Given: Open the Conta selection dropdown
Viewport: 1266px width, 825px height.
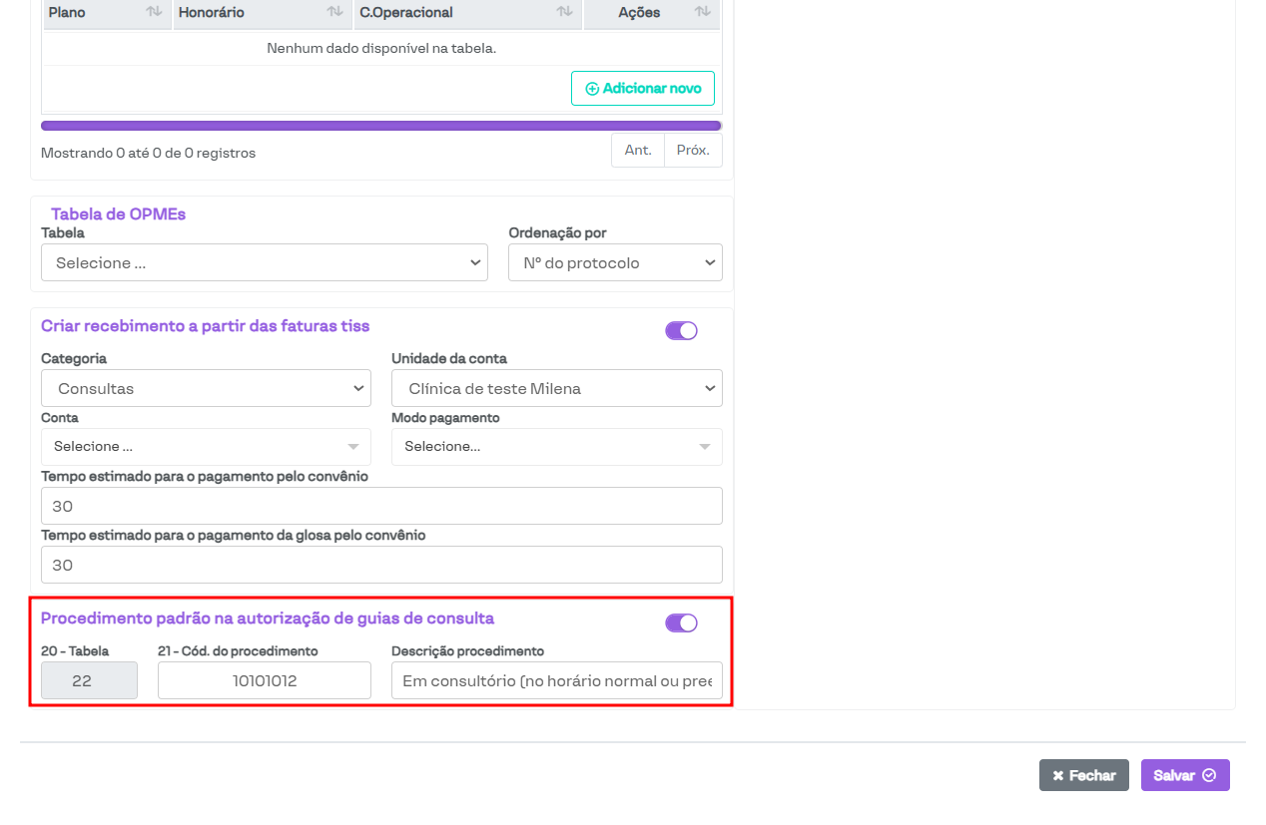Looking at the screenshot, I should click(x=206, y=447).
